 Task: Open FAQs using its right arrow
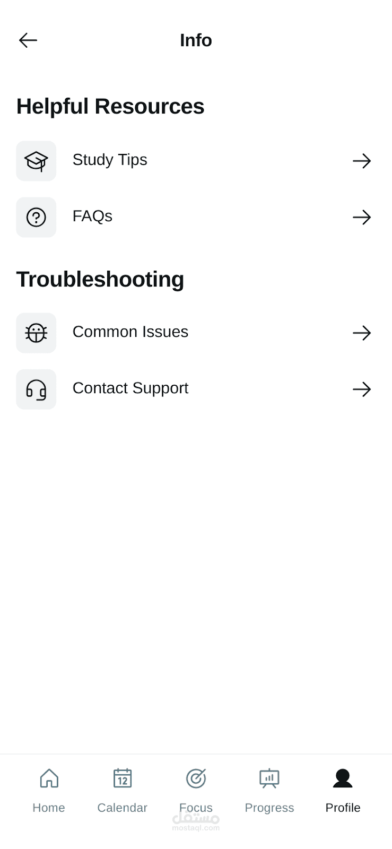click(362, 217)
